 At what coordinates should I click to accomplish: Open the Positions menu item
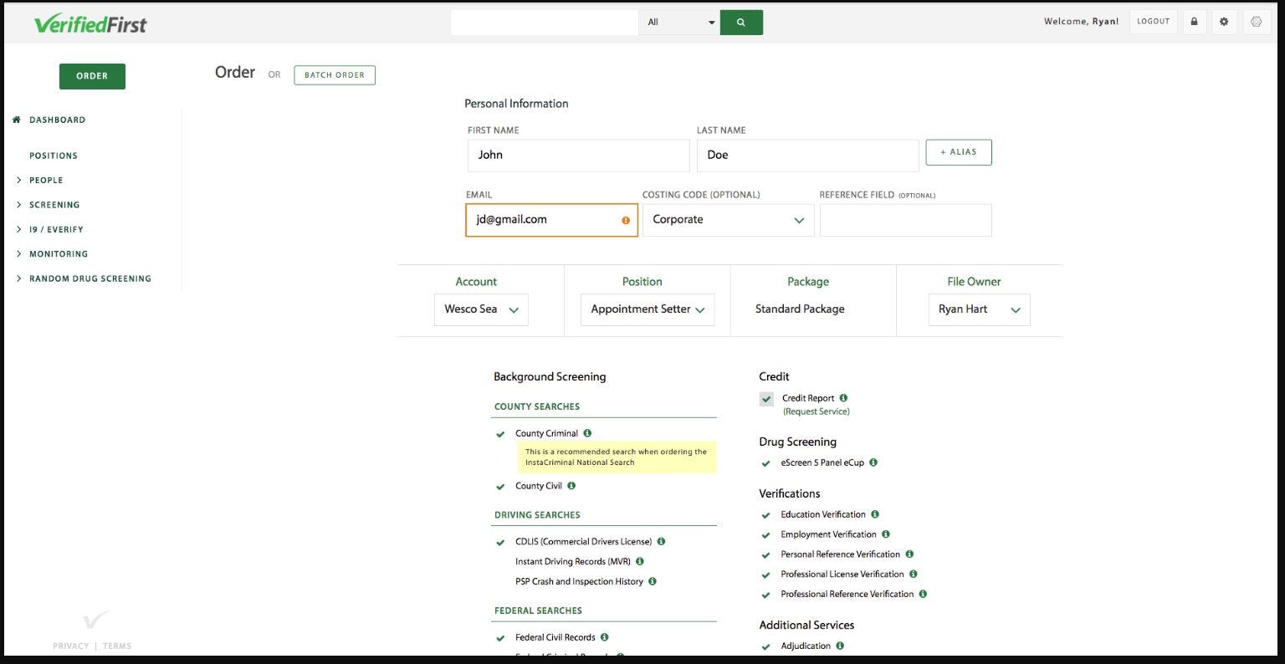[54, 156]
